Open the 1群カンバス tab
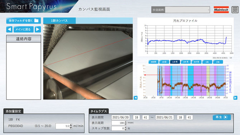This screenshot has width=240, height=135. [x=59, y=21]
